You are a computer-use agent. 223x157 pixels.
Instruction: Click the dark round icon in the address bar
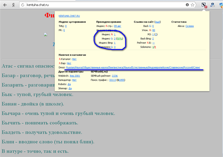(187, 5)
